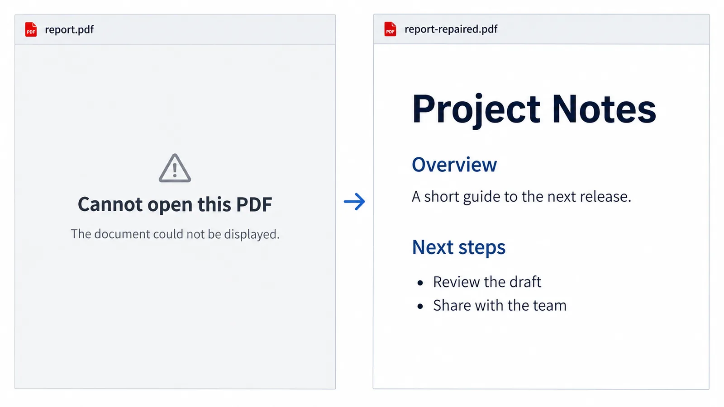Select the report-repaired.pdf file name
The width and height of the screenshot is (724, 407).
tap(451, 29)
